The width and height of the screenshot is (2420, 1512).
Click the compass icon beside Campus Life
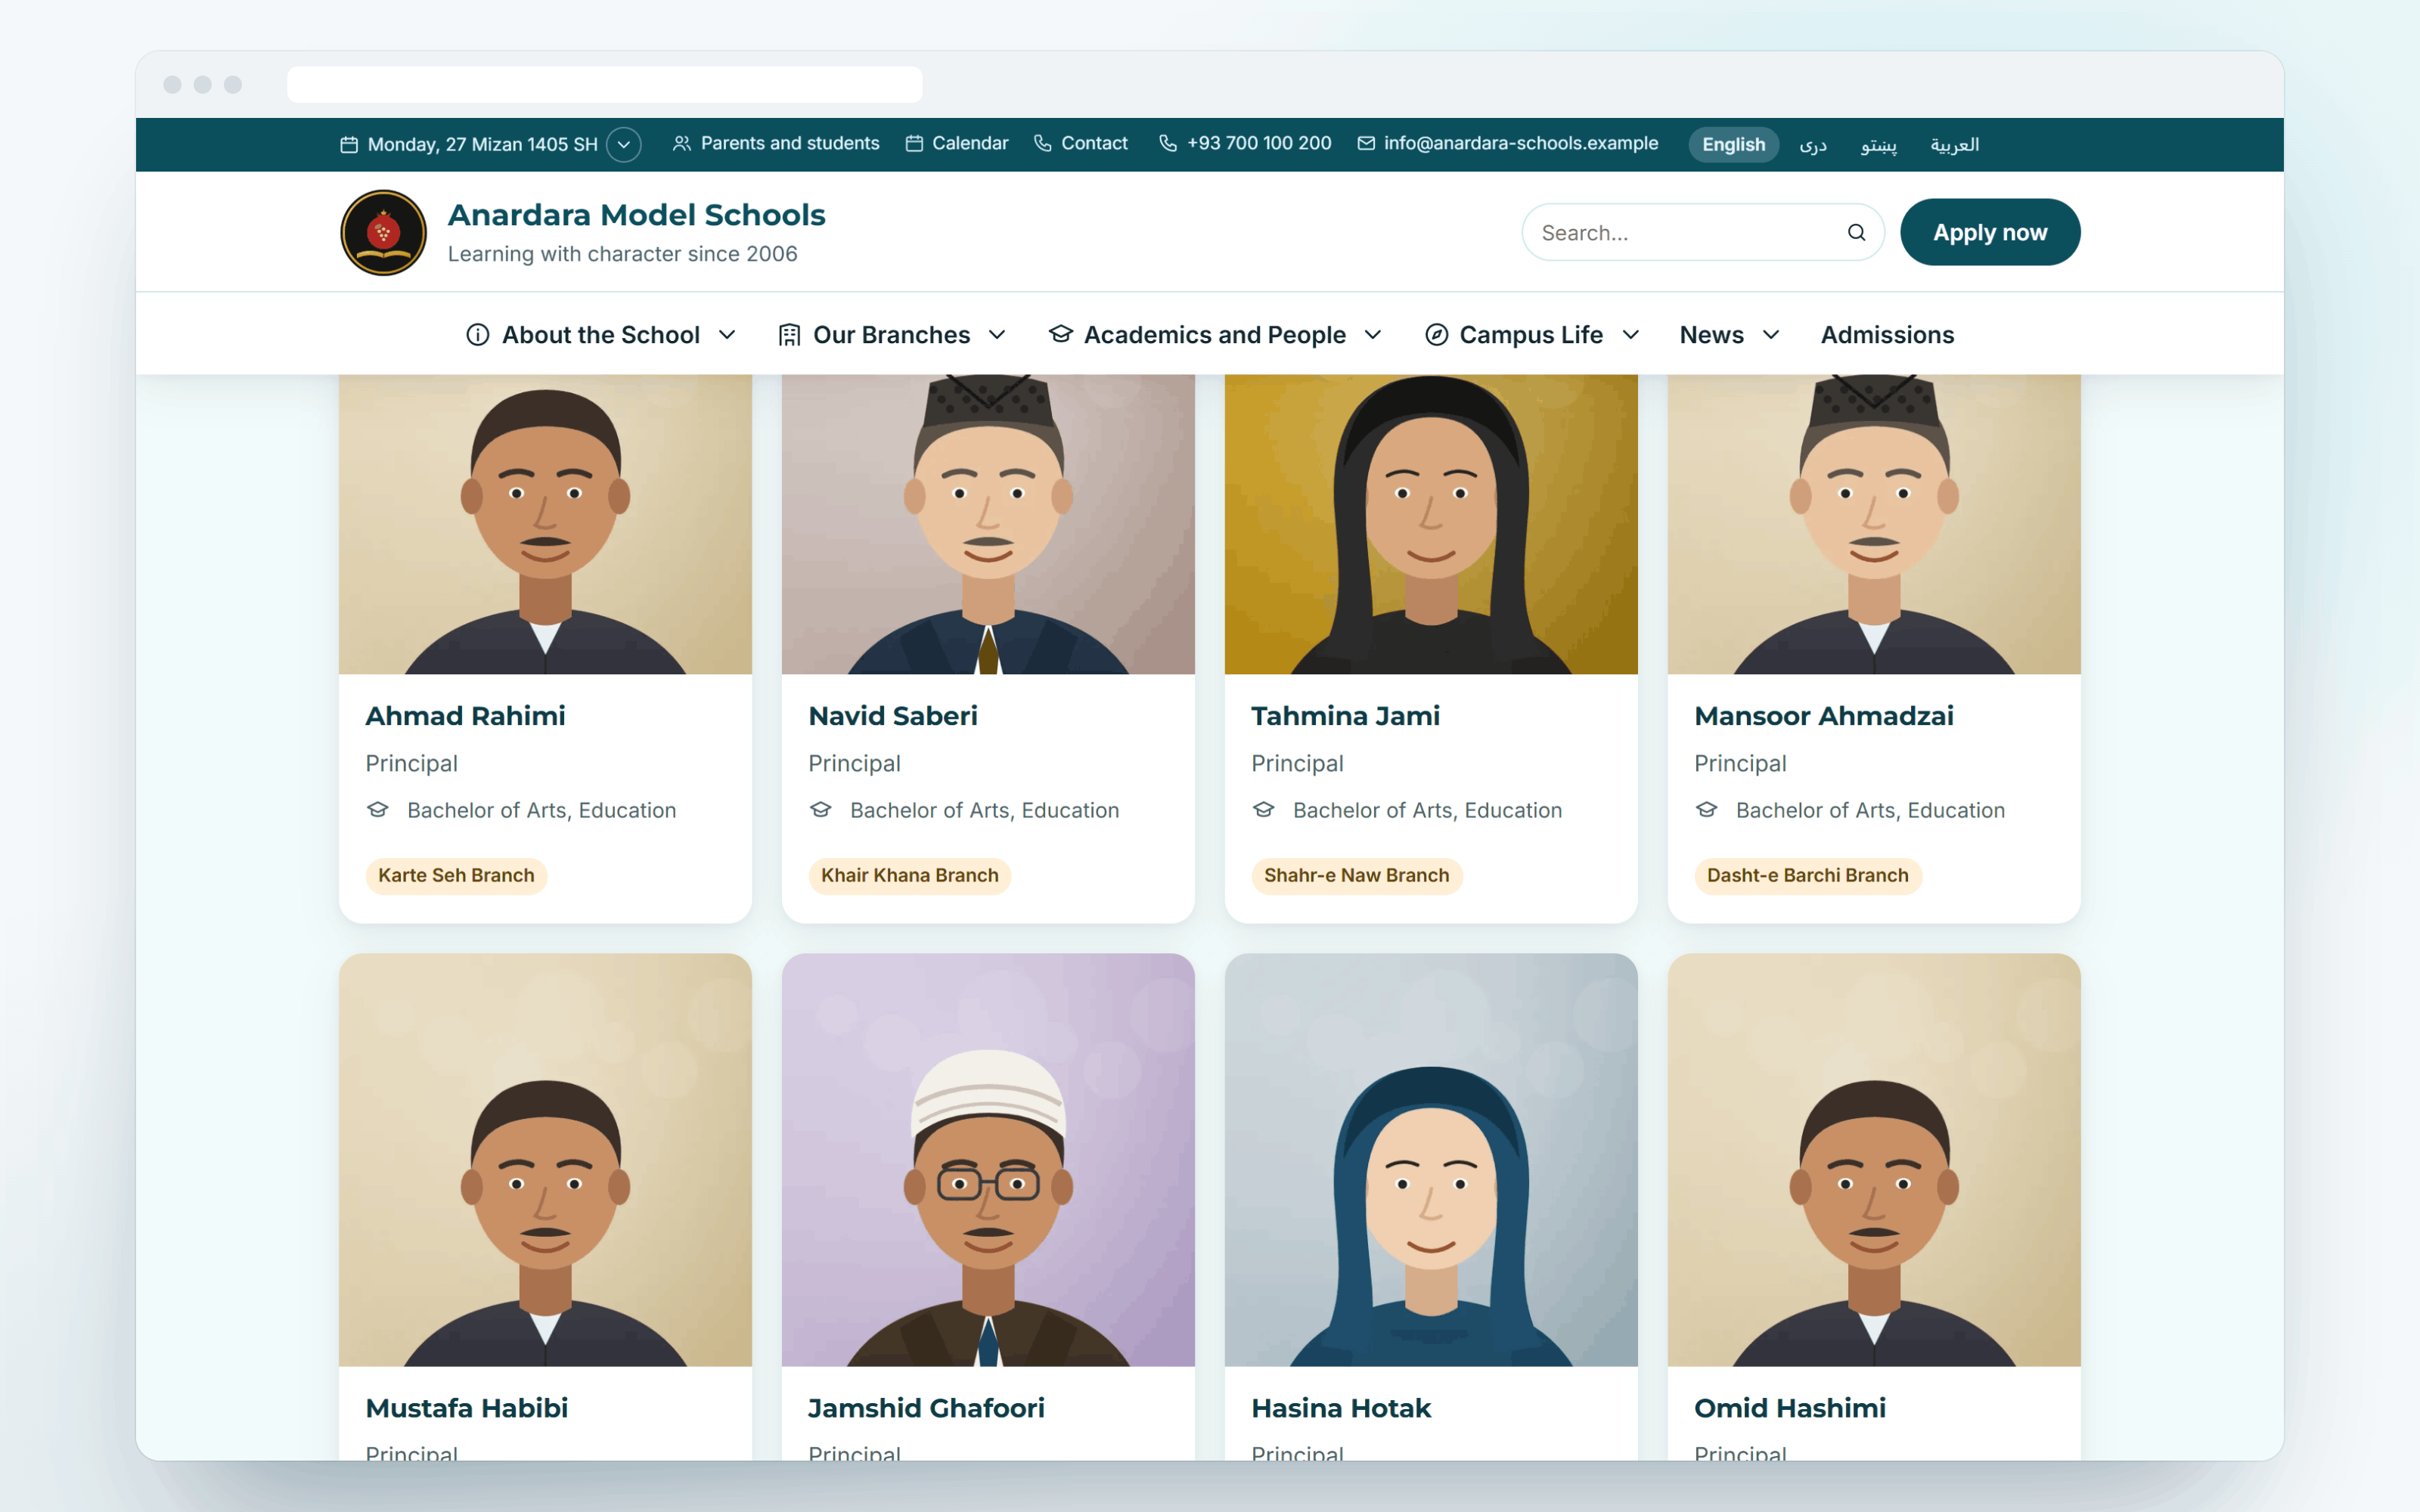[x=1436, y=335]
